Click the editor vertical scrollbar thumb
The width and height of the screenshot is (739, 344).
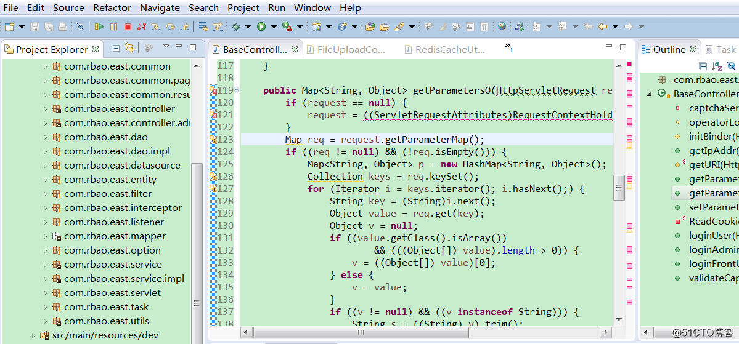point(619,188)
